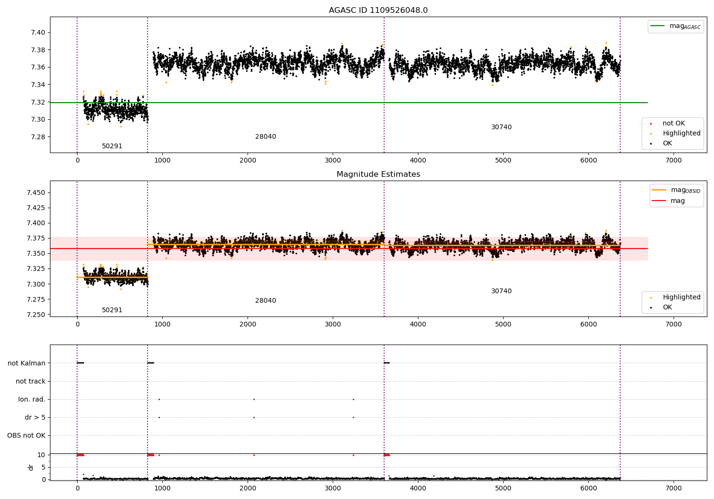Viewport: 714px width, 499px height.
Task: Click the title 'AGASC ID 1109526048.0'
Action: tap(378, 10)
